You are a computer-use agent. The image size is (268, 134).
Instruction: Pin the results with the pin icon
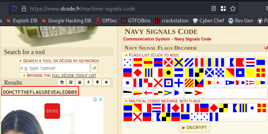coord(97,82)
